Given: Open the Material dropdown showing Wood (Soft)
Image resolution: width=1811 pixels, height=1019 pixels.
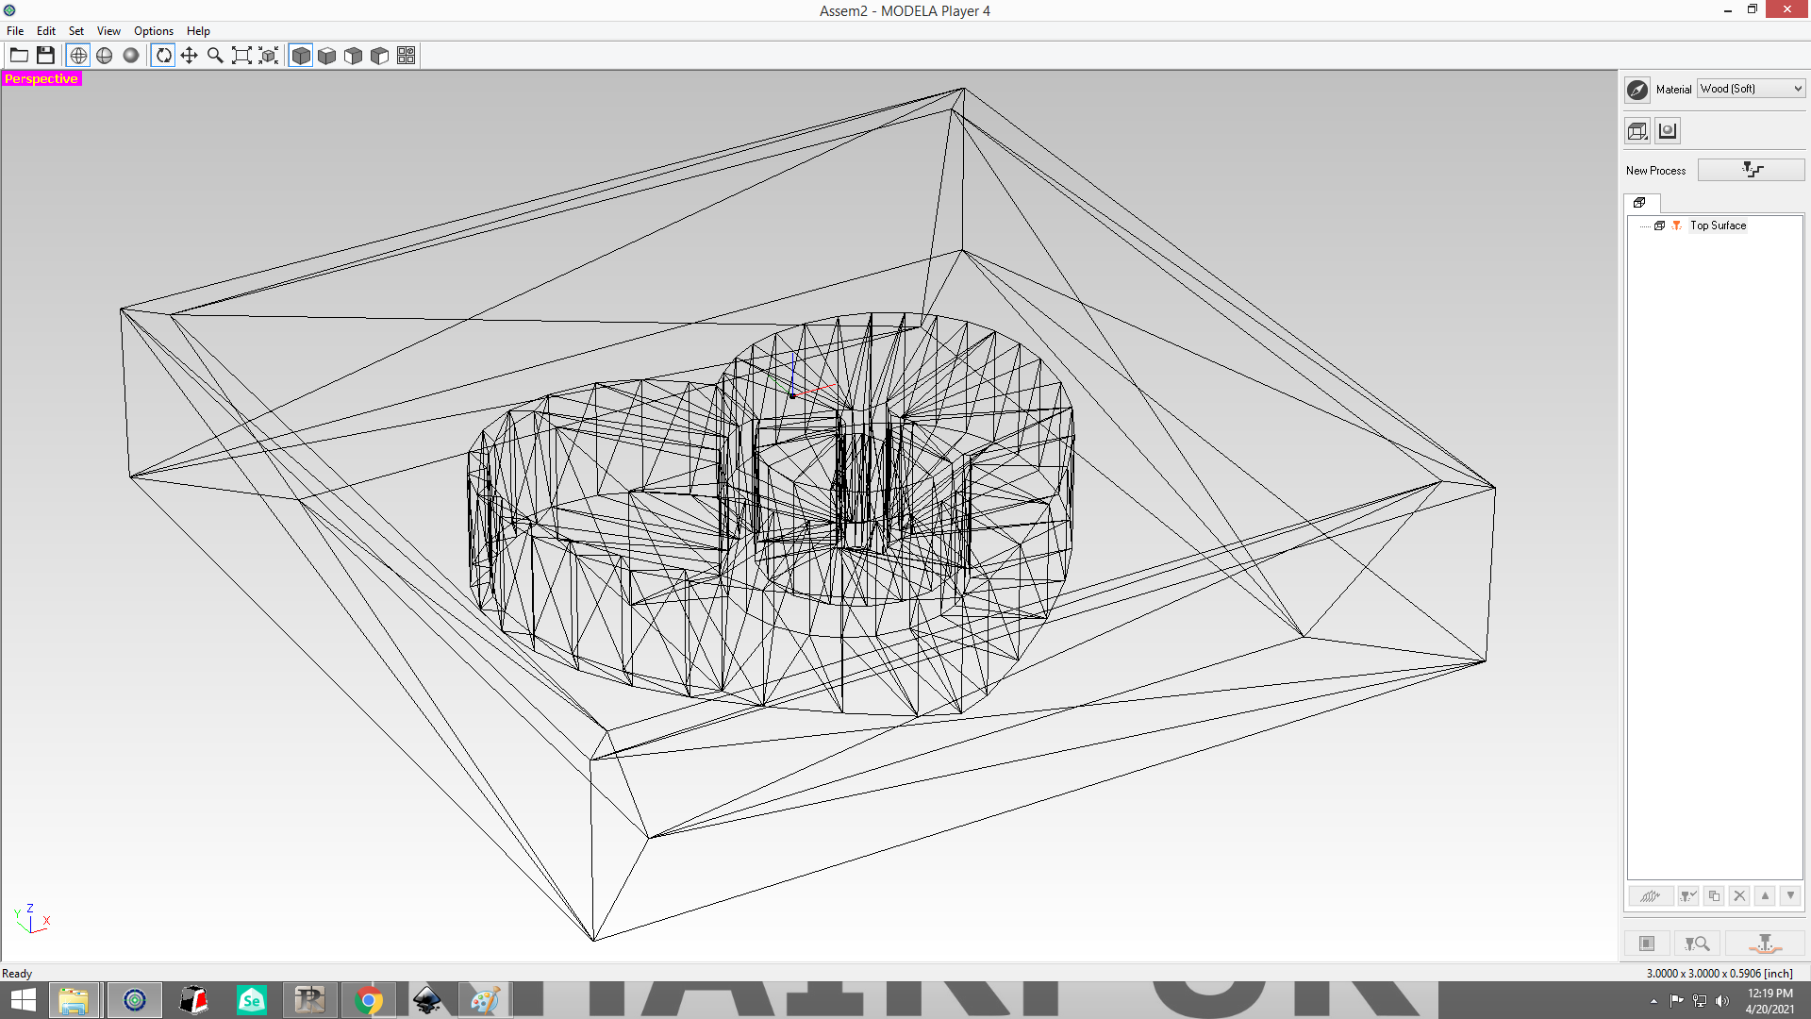Looking at the screenshot, I should click(1752, 89).
